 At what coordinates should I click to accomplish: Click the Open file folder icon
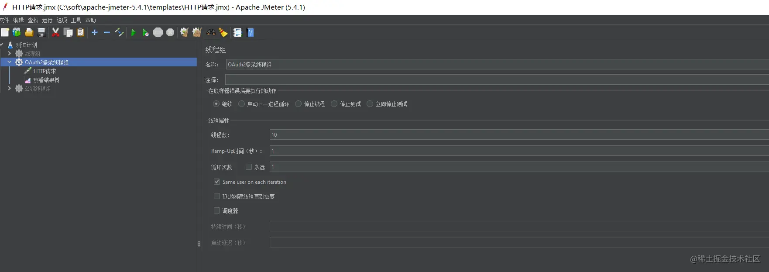point(29,32)
